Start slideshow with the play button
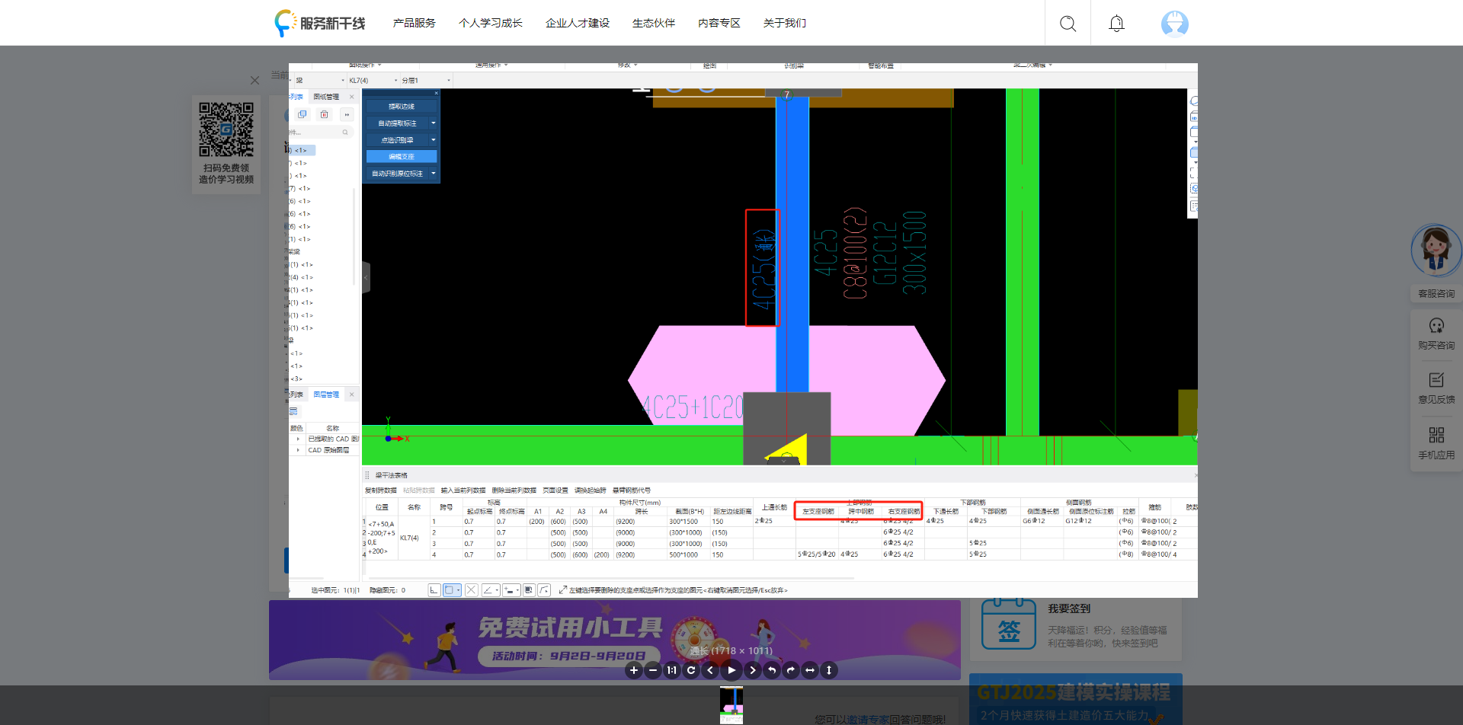Image resolution: width=1463 pixels, height=725 pixels. tap(731, 670)
